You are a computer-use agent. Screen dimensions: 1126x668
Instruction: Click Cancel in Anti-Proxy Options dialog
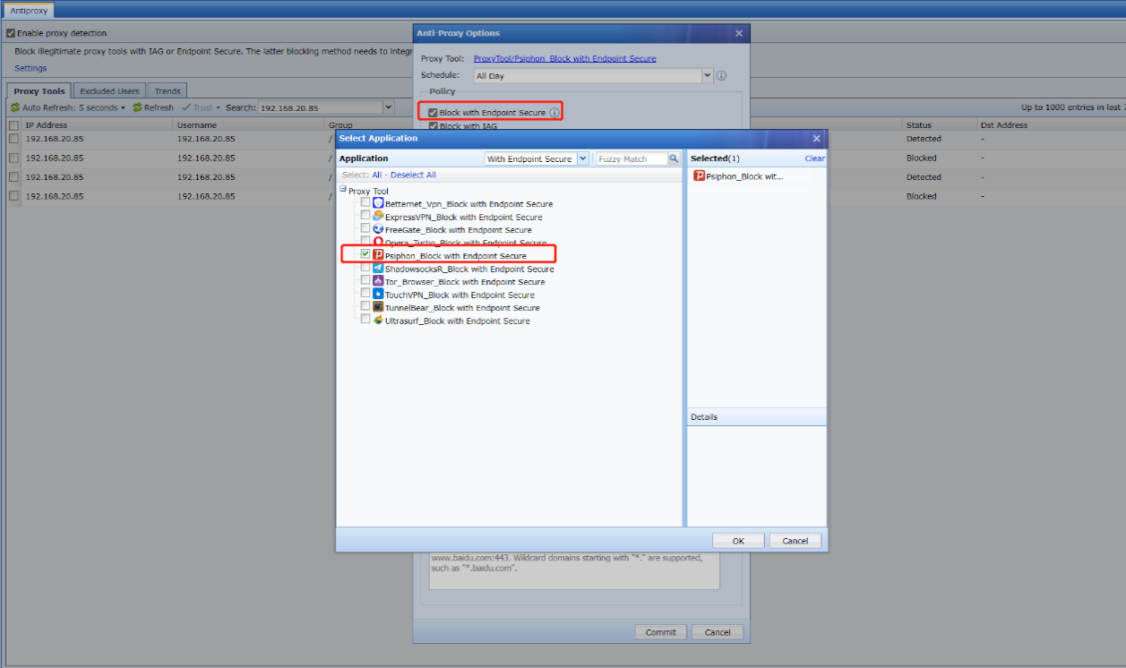click(718, 632)
